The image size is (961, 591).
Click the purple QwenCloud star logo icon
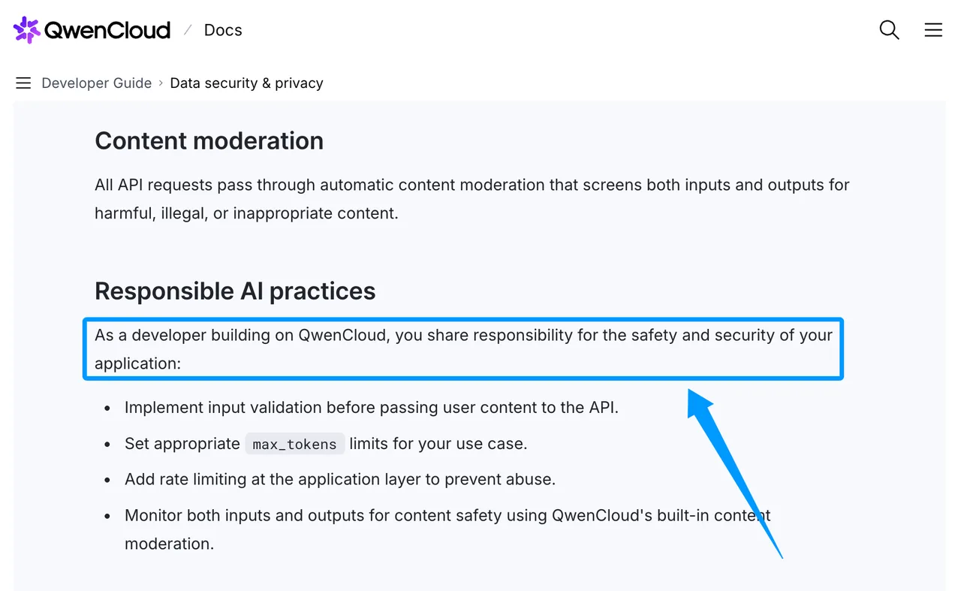(x=27, y=30)
